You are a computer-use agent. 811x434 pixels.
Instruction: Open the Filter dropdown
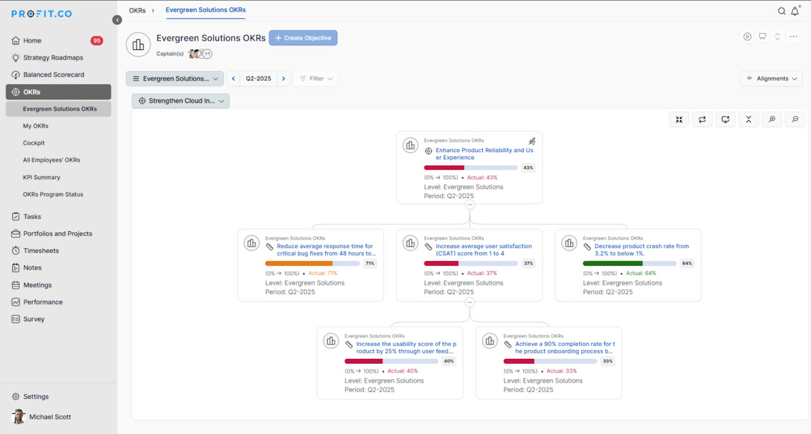316,78
